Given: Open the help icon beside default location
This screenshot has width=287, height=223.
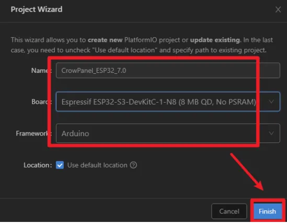Looking at the screenshot, I should 133,165.
